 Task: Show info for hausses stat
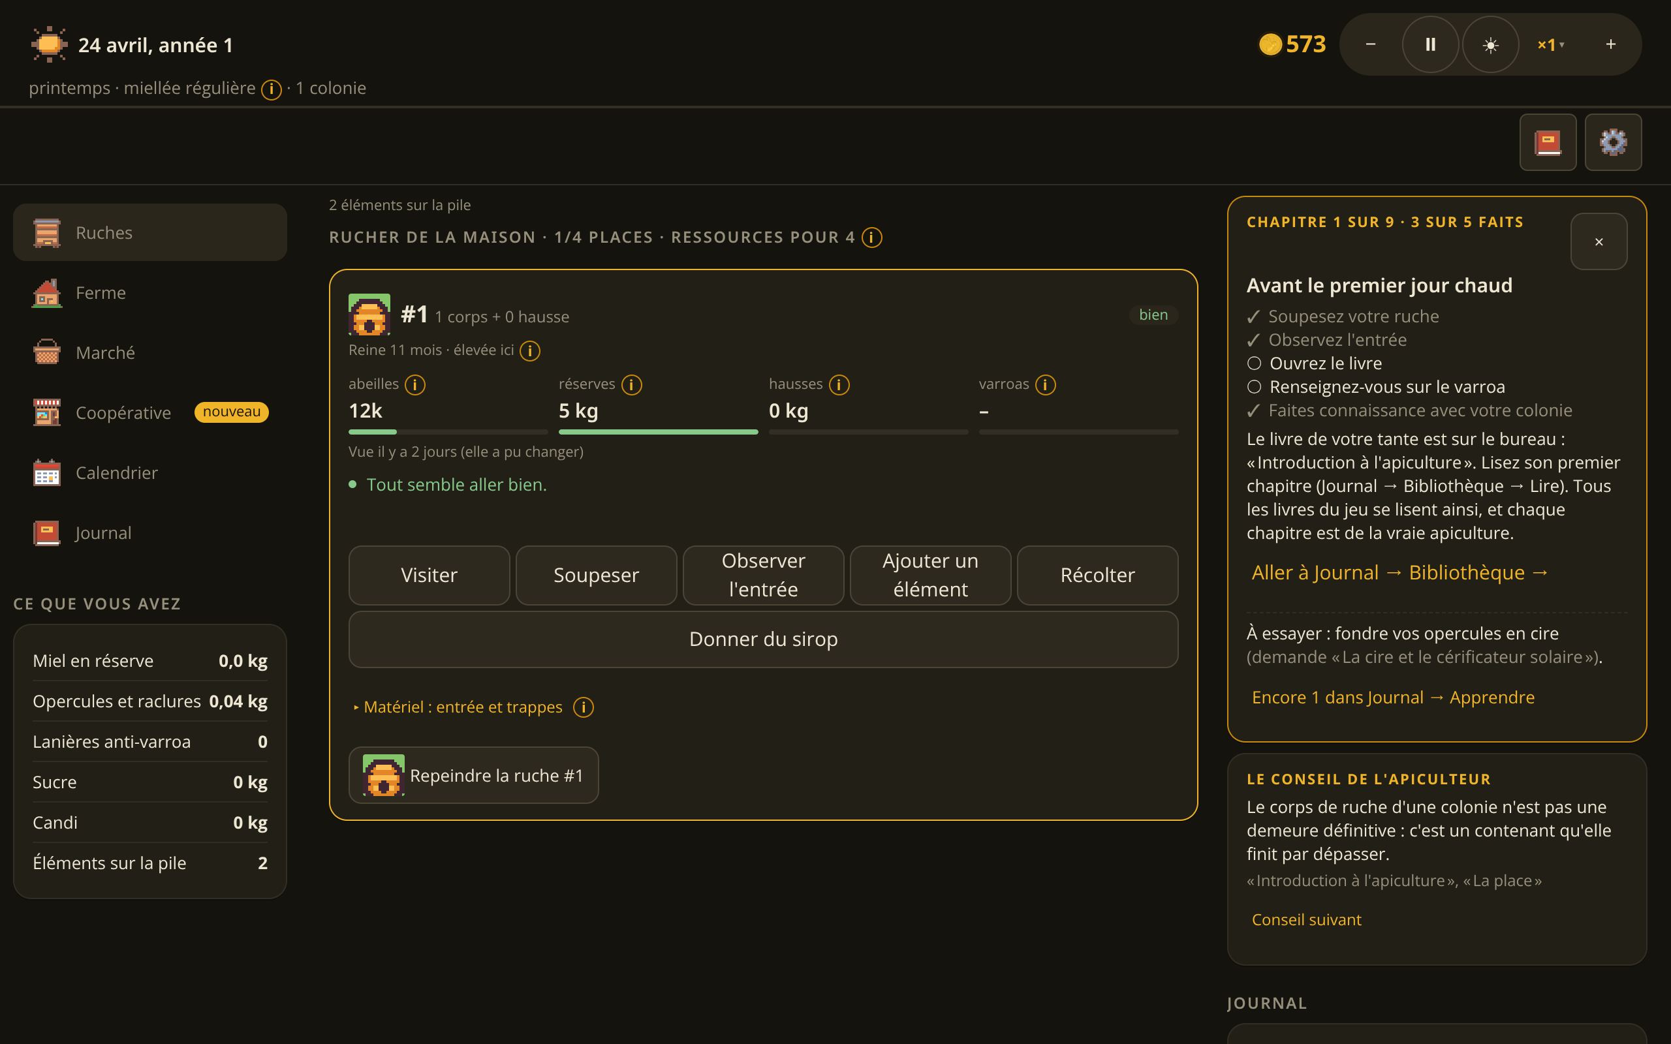pyautogui.click(x=839, y=384)
